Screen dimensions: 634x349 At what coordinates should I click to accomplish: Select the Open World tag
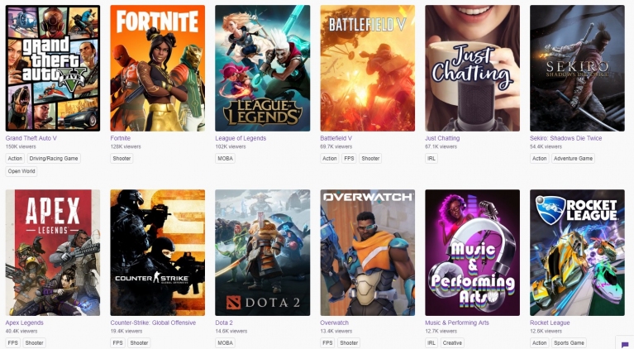click(x=21, y=171)
